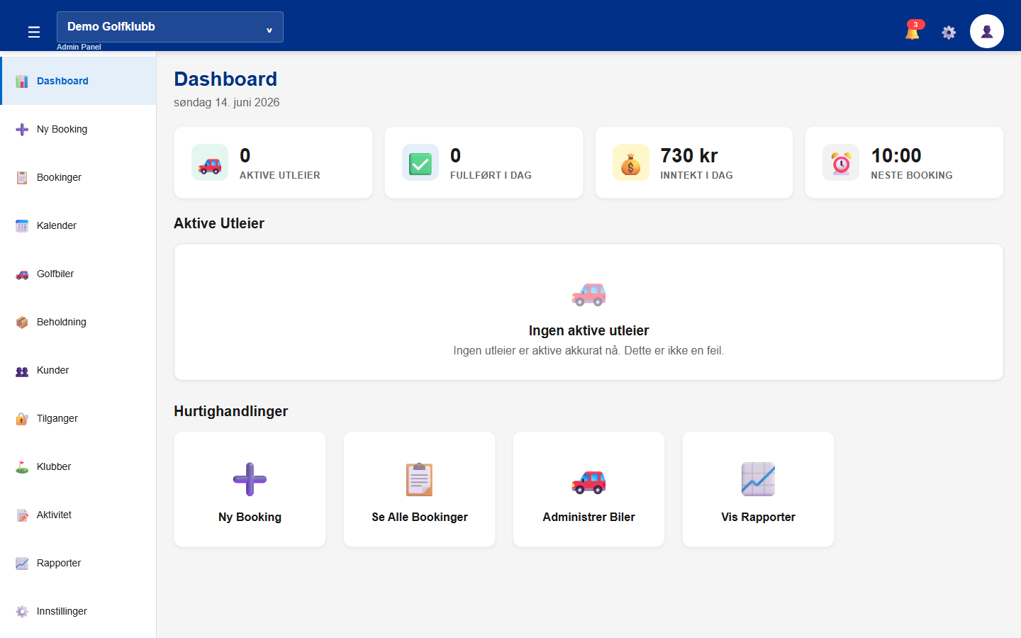This screenshot has height=638, width=1021.
Task: Click the Kalender calendar sidebar icon
Action: tap(22, 225)
